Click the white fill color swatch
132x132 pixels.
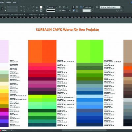[41, 7]
